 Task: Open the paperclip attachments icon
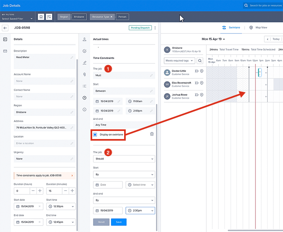84,74
